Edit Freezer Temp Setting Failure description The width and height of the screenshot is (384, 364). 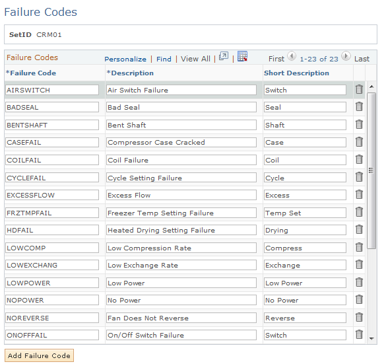[181, 213]
